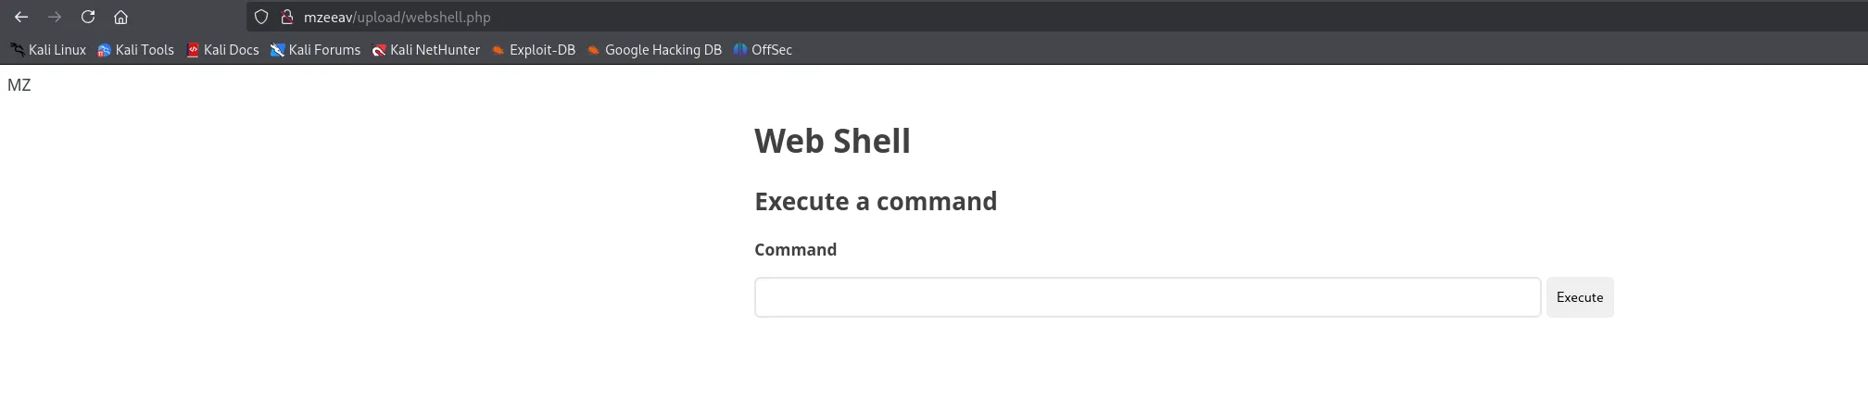
Task: Open Exploit-DB bookmark
Action: coord(534,50)
